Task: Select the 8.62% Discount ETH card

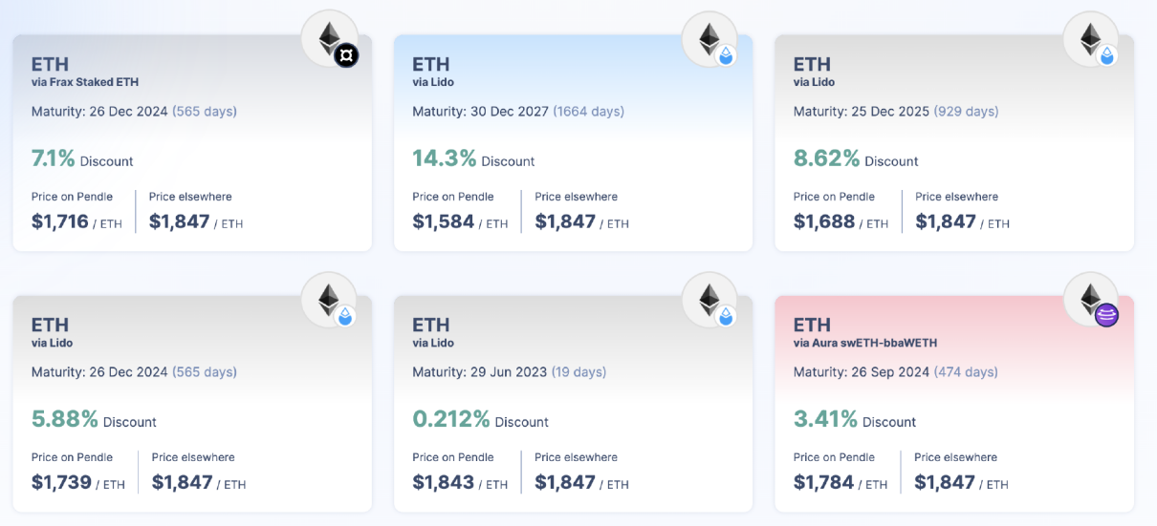Action: (953, 143)
